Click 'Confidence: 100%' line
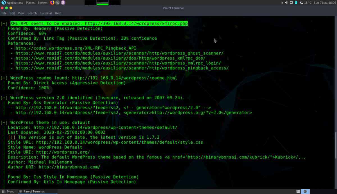Viewport: 337px width, 194px height. point(28,88)
